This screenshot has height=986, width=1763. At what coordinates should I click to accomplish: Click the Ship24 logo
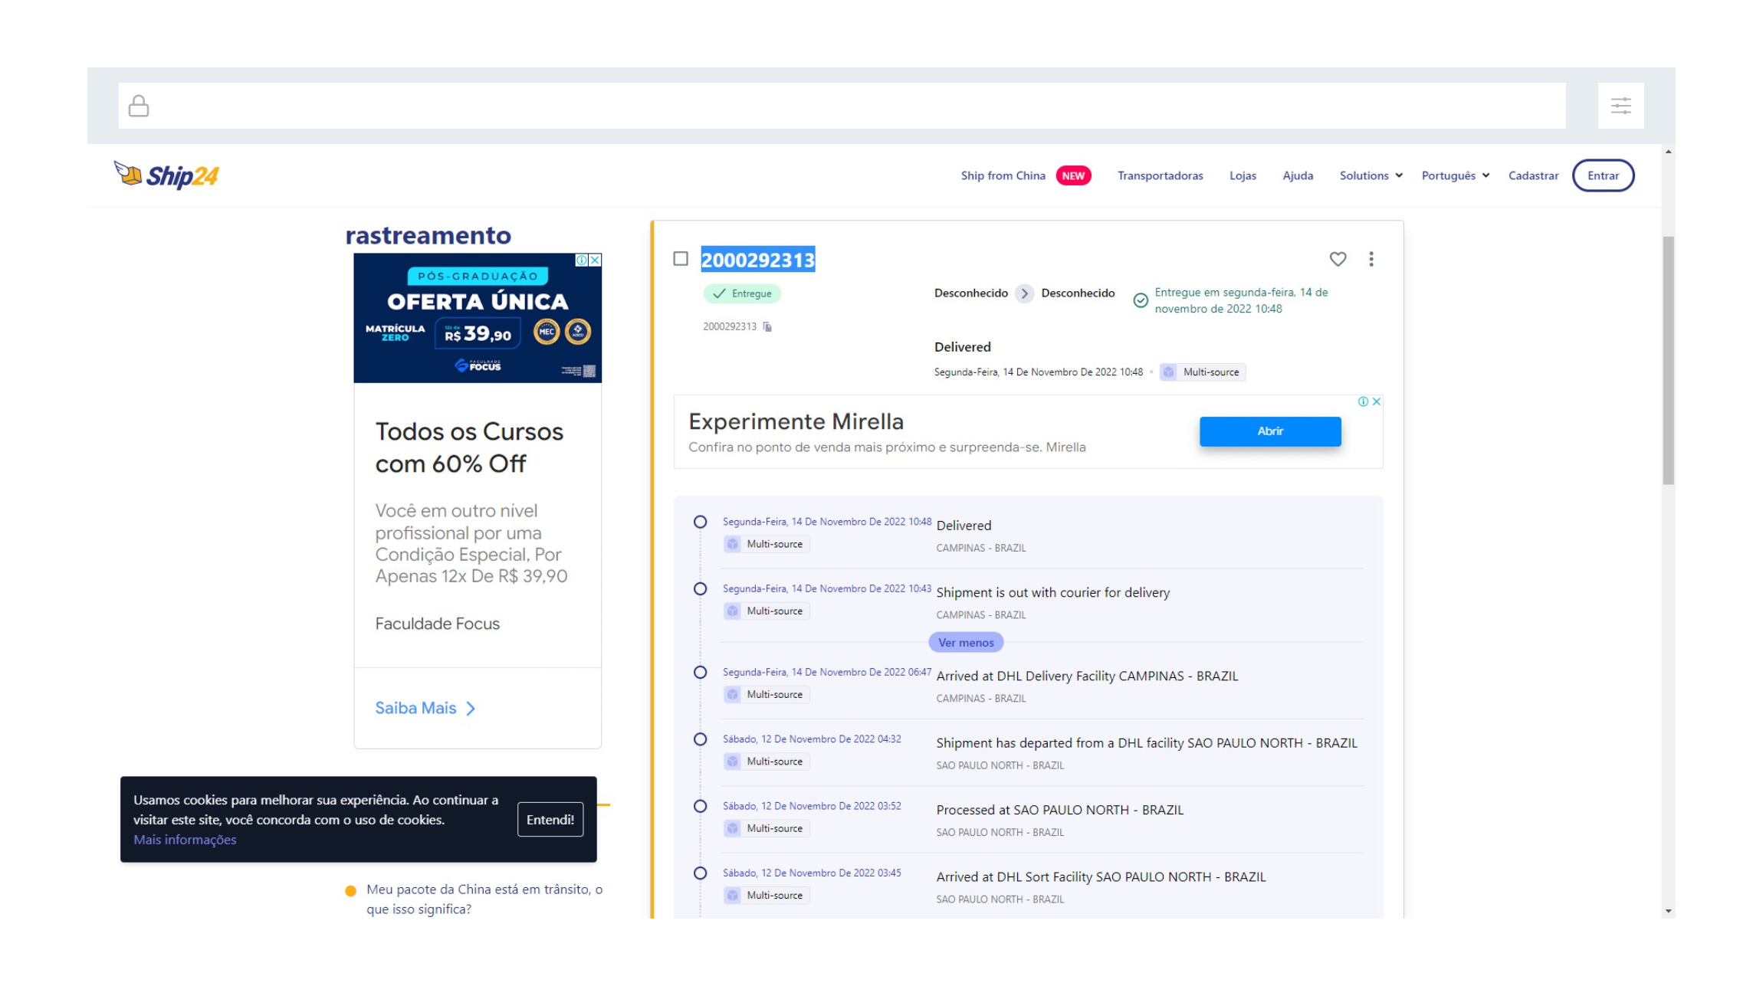tap(166, 175)
